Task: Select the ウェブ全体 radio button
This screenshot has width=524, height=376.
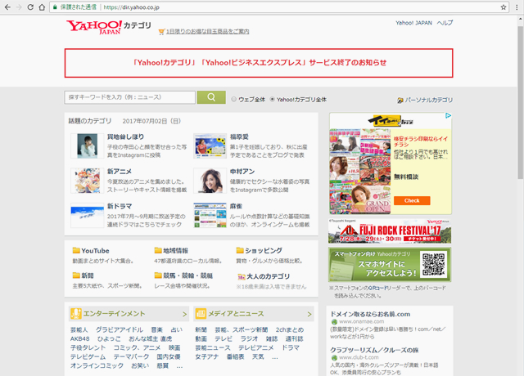Action: pyautogui.click(x=233, y=99)
